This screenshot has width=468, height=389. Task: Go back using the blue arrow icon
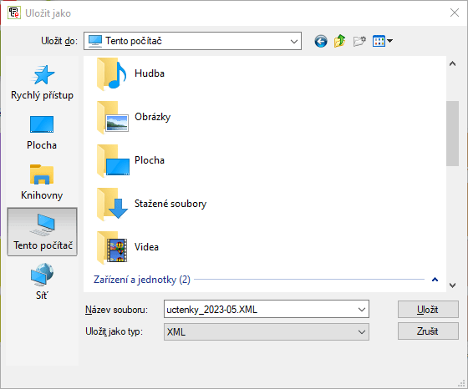tap(321, 41)
